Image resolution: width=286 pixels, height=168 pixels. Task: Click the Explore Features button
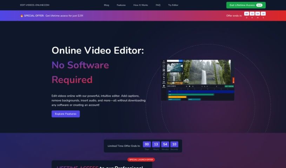coord(66,114)
